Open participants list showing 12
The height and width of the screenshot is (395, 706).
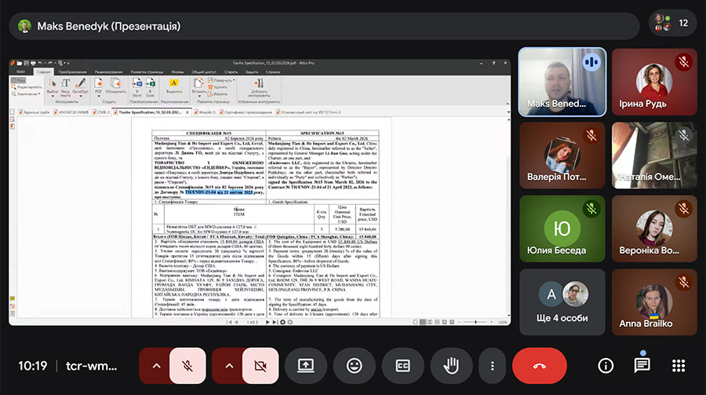[x=673, y=23]
